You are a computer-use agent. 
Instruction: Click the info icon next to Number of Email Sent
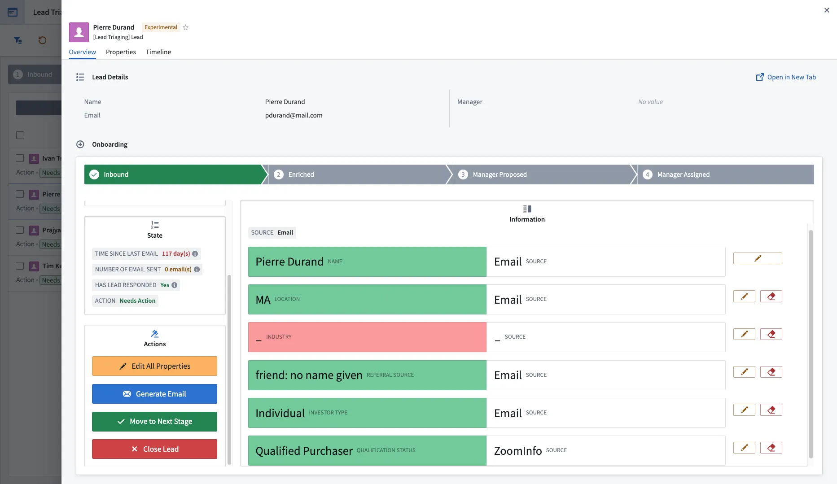point(197,269)
